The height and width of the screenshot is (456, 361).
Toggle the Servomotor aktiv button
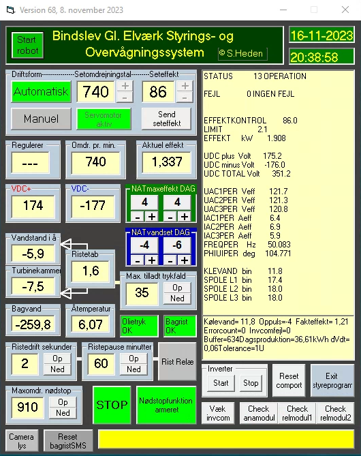click(x=104, y=119)
